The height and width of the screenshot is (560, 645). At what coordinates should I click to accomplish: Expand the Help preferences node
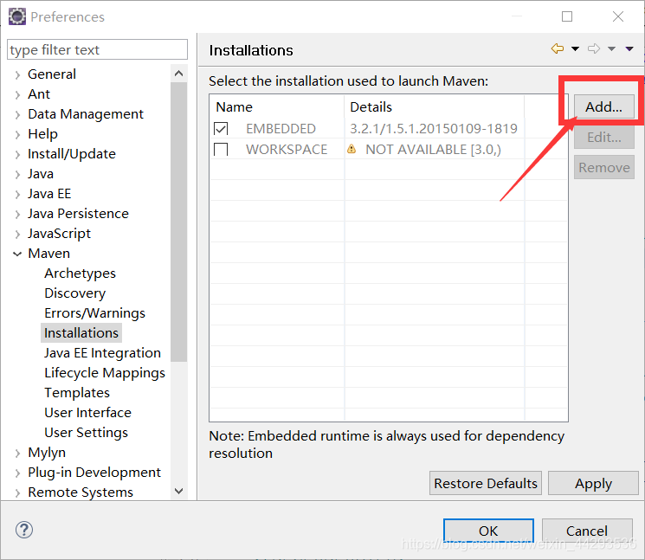[x=17, y=134]
